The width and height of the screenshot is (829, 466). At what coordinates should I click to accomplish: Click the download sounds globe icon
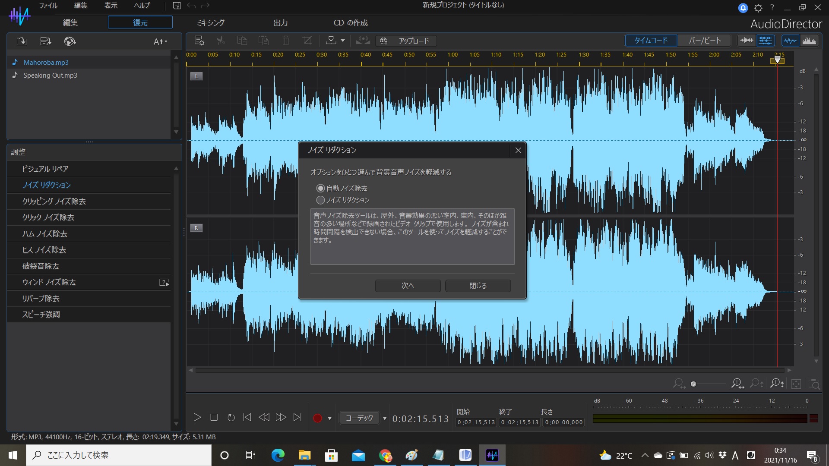[70, 41]
